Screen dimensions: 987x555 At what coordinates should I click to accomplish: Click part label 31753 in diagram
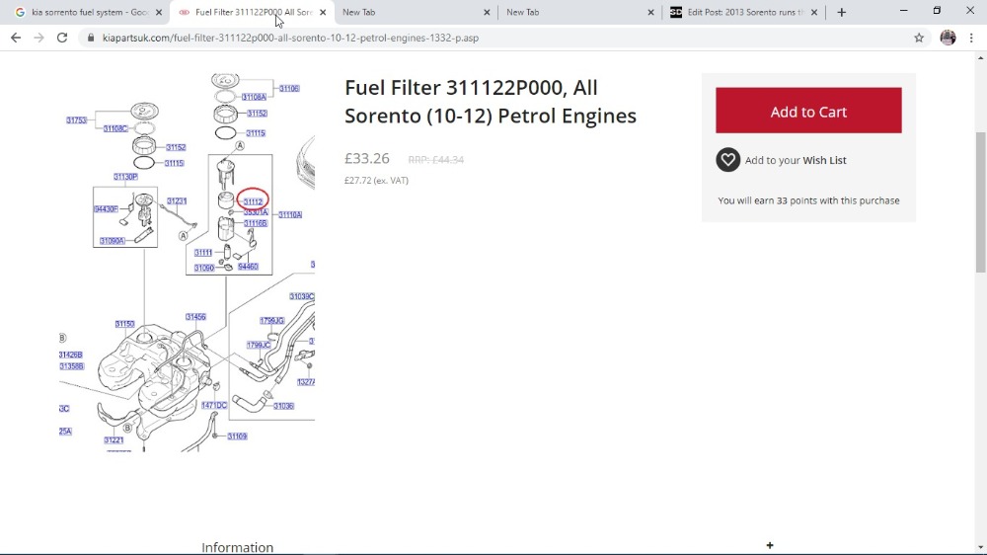click(x=77, y=120)
